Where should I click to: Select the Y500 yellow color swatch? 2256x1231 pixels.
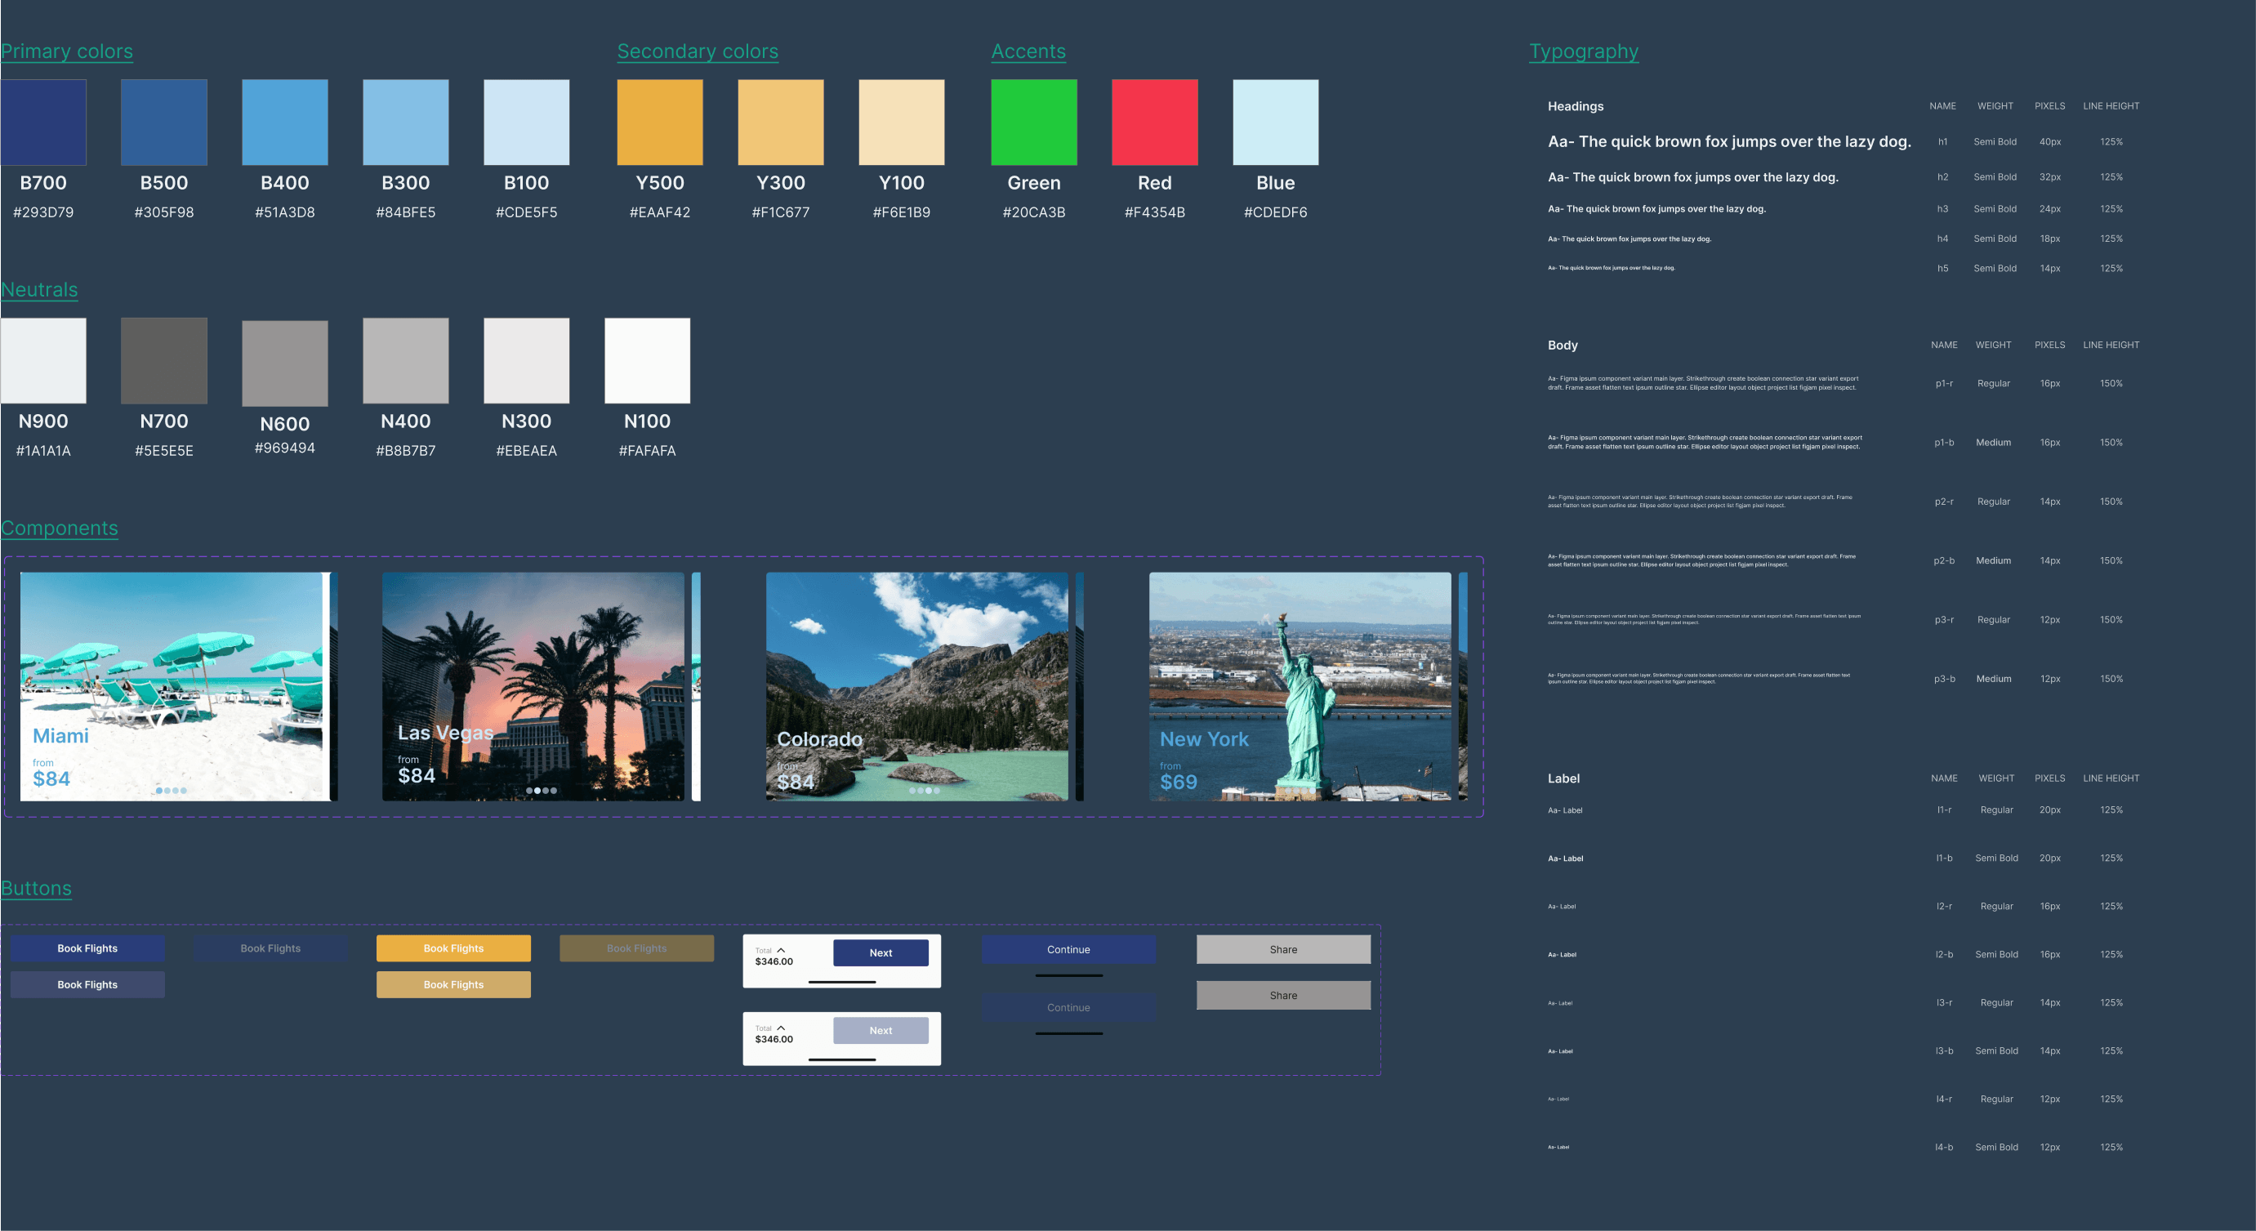659,123
